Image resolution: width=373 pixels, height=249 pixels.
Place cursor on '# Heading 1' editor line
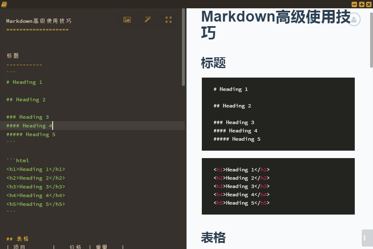24,82
